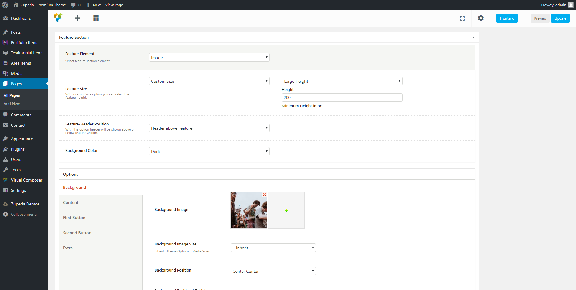Click the Preview button
This screenshot has width=576, height=290.
(x=540, y=18)
